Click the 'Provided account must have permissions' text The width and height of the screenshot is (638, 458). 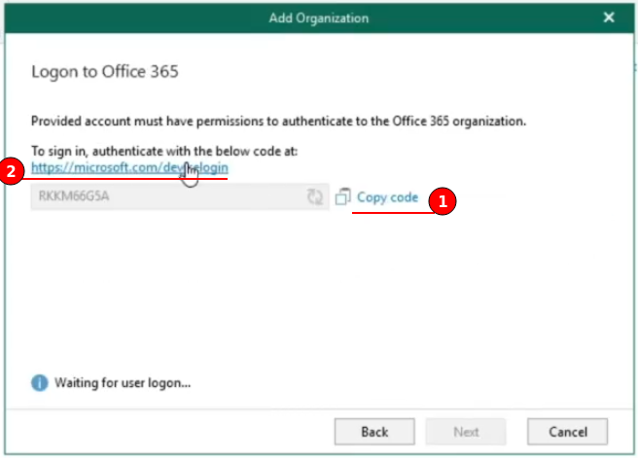[x=278, y=122]
